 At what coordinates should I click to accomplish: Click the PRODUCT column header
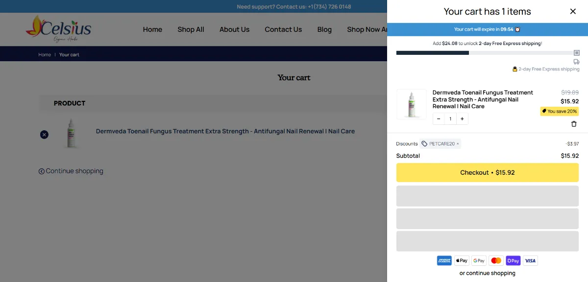pyautogui.click(x=70, y=103)
